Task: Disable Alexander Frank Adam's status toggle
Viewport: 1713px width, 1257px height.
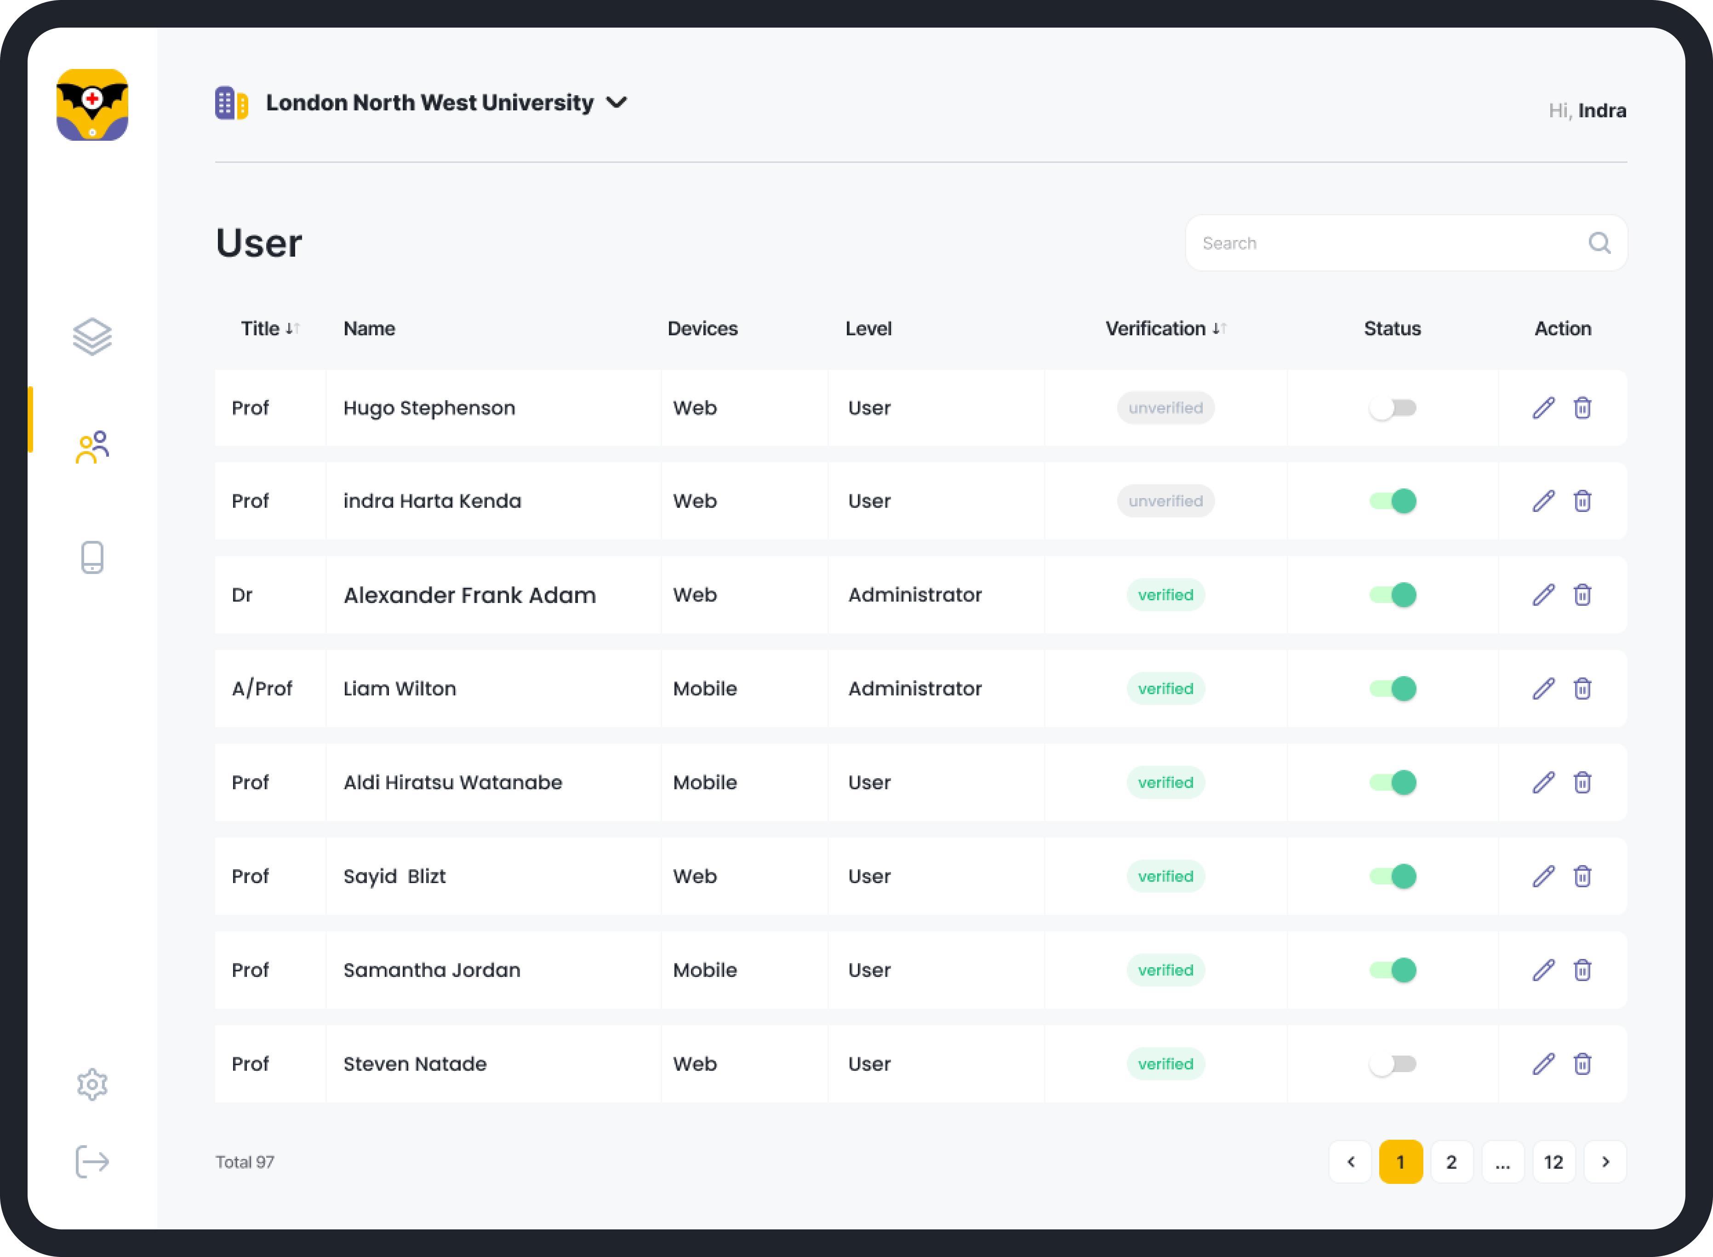Action: pos(1392,595)
